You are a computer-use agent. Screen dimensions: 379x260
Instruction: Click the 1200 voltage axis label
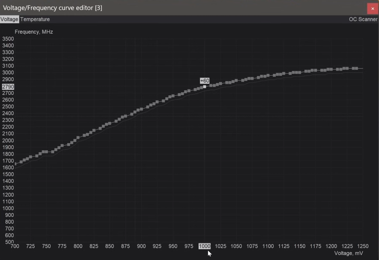(x=331, y=246)
